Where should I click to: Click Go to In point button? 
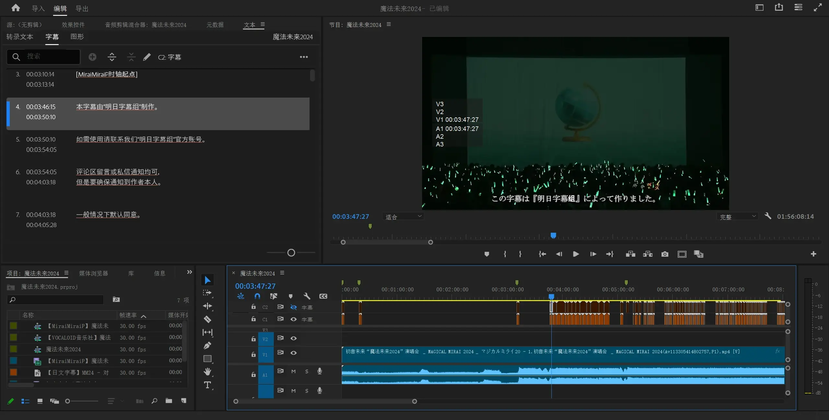coord(542,254)
